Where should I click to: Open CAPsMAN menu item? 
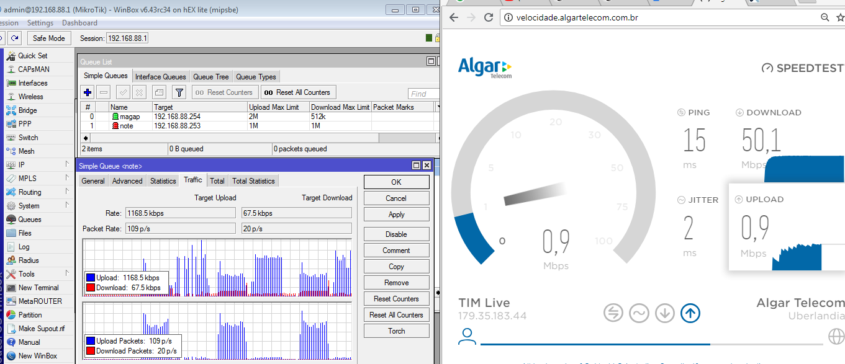pos(34,69)
